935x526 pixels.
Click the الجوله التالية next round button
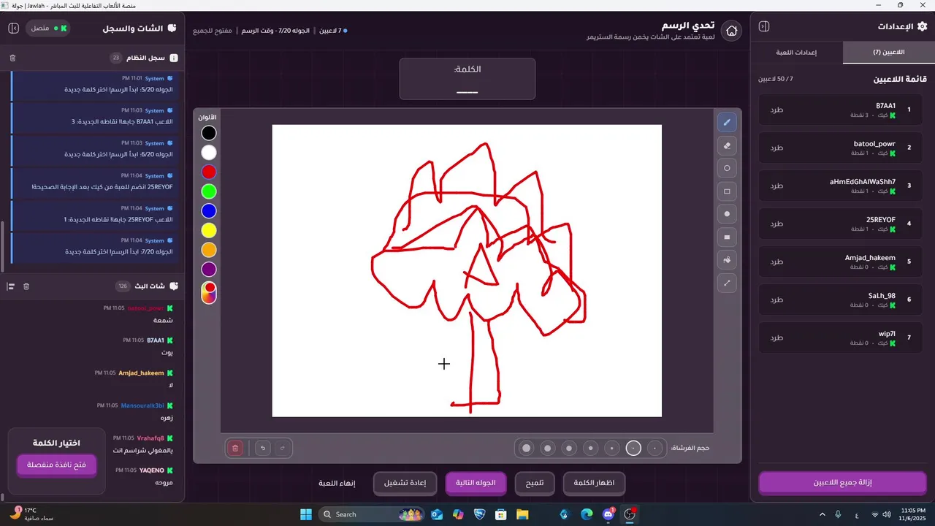click(x=476, y=483)
